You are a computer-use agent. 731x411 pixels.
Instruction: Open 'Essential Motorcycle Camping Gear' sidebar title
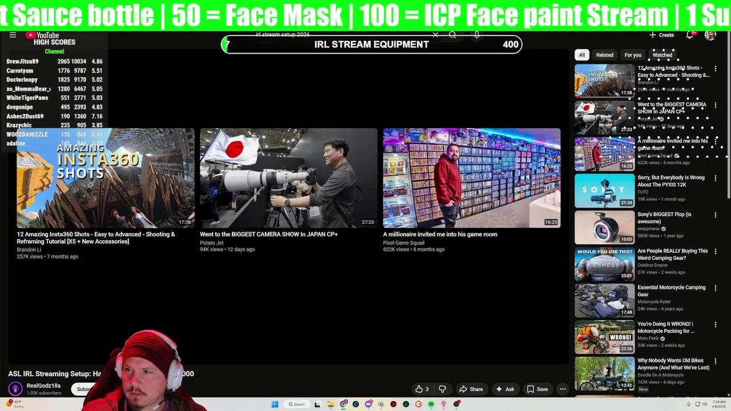point(672,291)
